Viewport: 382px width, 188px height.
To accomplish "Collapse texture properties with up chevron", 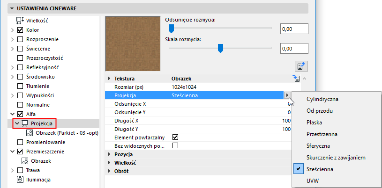I will pos(305,79).
